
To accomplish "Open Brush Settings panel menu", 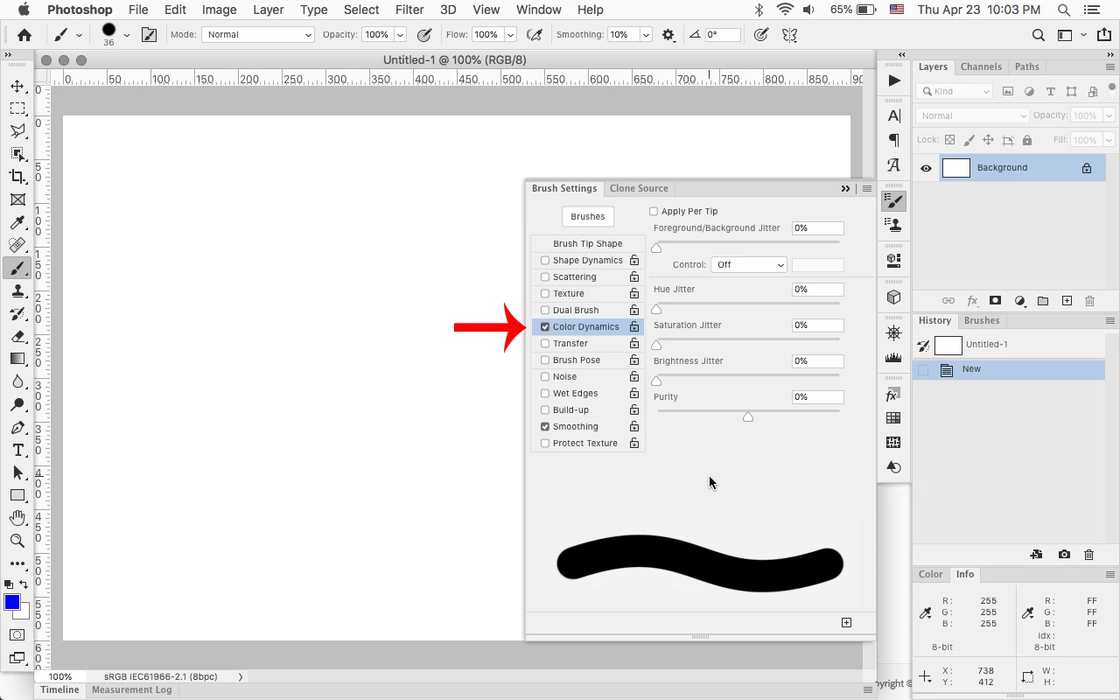I will pyautogui.click(x=867, y=189).
